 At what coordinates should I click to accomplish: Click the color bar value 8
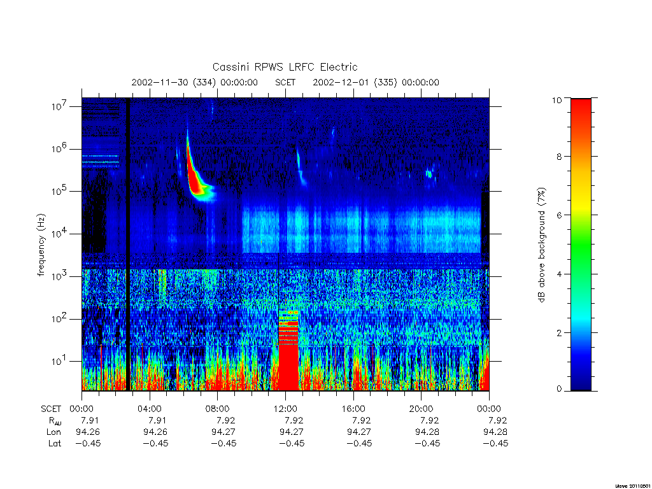click(559, 157)
